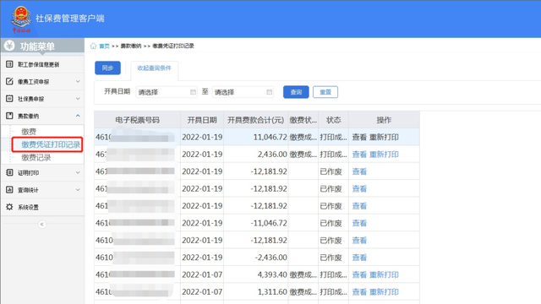The height and width of the screenshot is (304, 541).
Task: Expand the 查询统计 menu chevron
Action: pyautogui.click(x=78, y=190)
